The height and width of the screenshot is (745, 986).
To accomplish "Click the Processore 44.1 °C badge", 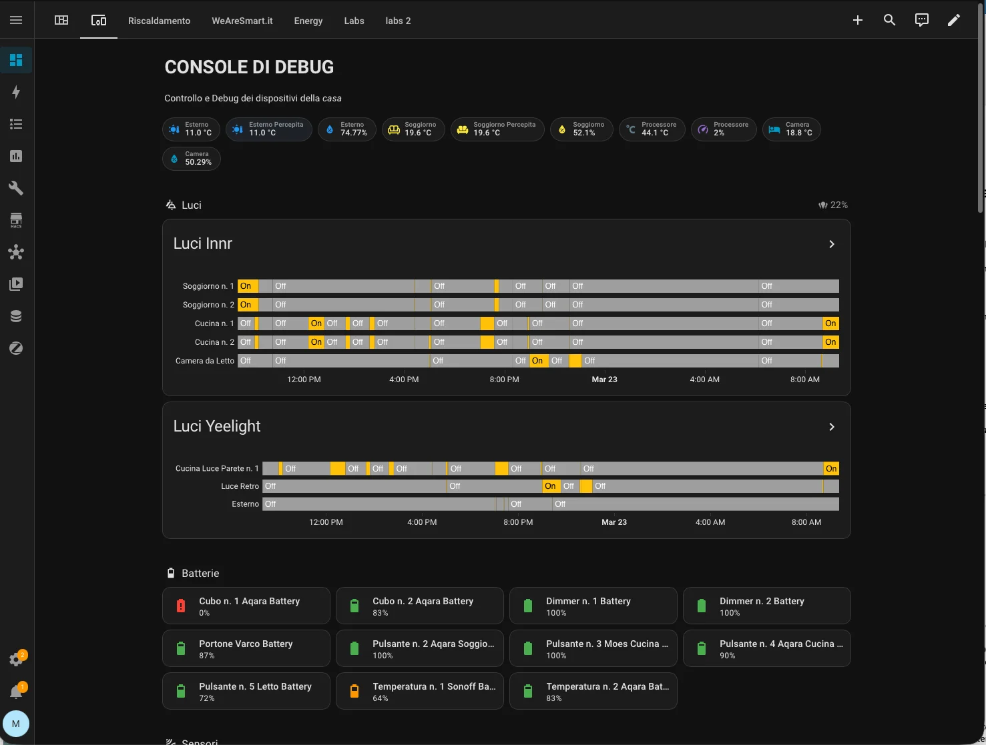I will [x=652, y=129].
